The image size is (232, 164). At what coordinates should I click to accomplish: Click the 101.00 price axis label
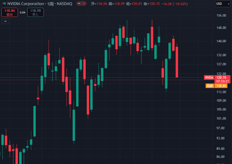pos(221,119)
